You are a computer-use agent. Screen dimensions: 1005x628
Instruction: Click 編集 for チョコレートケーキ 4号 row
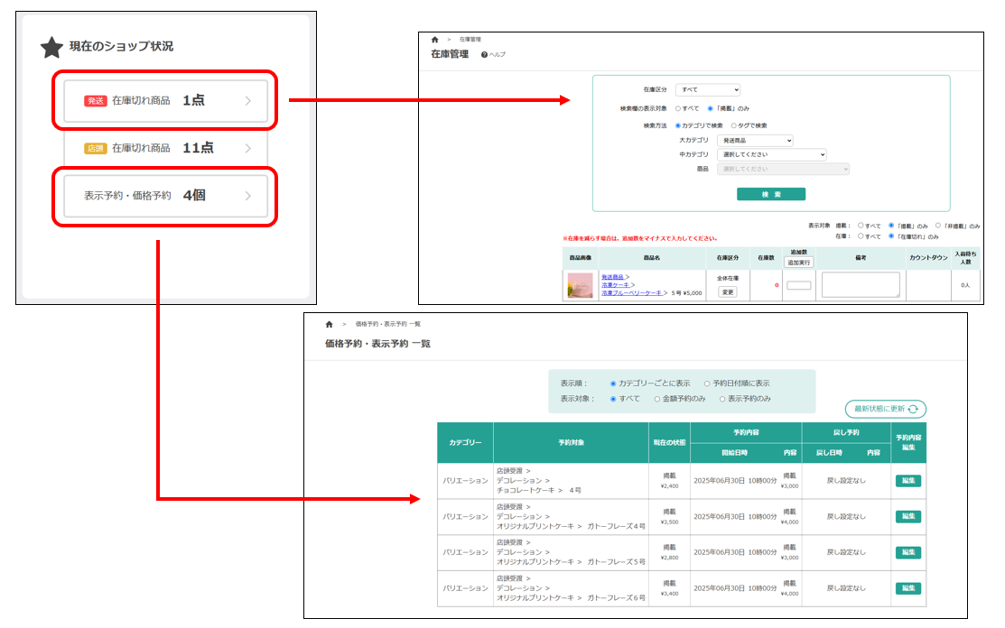[907, 481]
